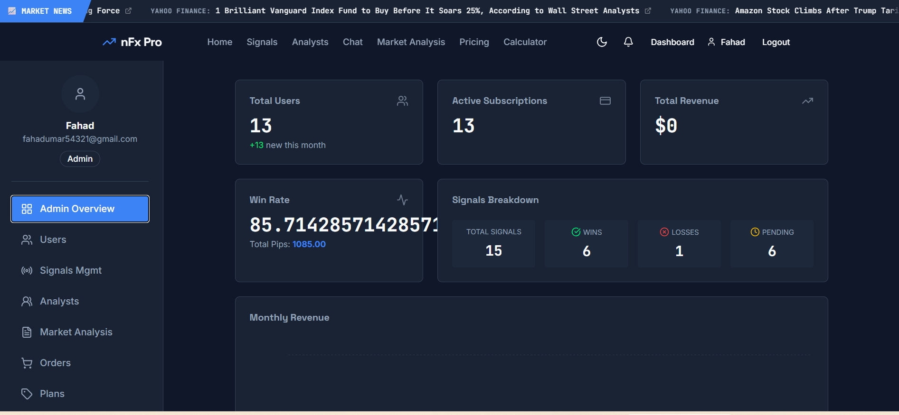Go to Signals page in navbar

point(262,42)
